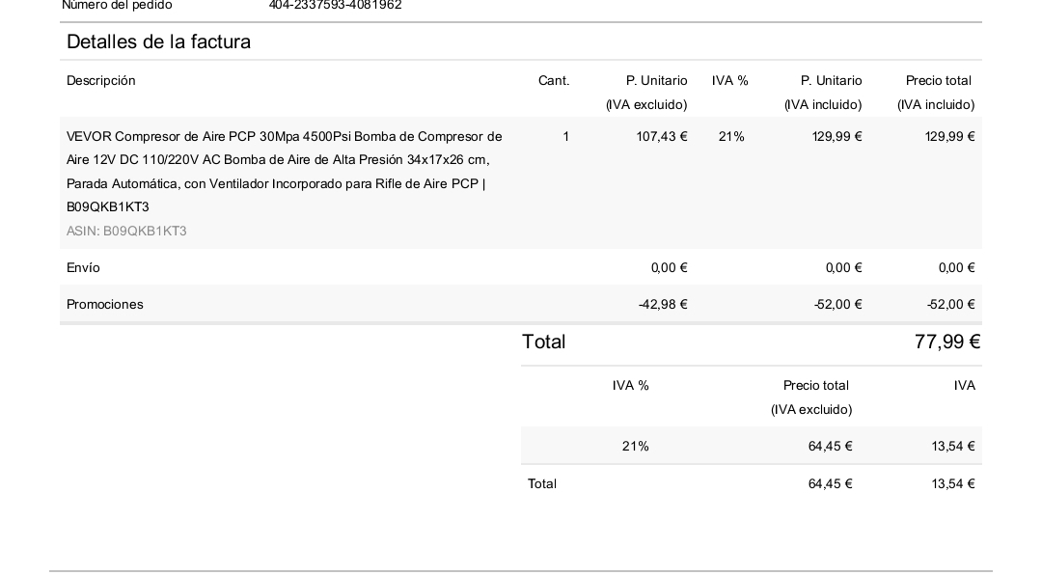Click the "Cant." column header
The height and width of the screenshot is (575, 1042).
coord(554,81)
